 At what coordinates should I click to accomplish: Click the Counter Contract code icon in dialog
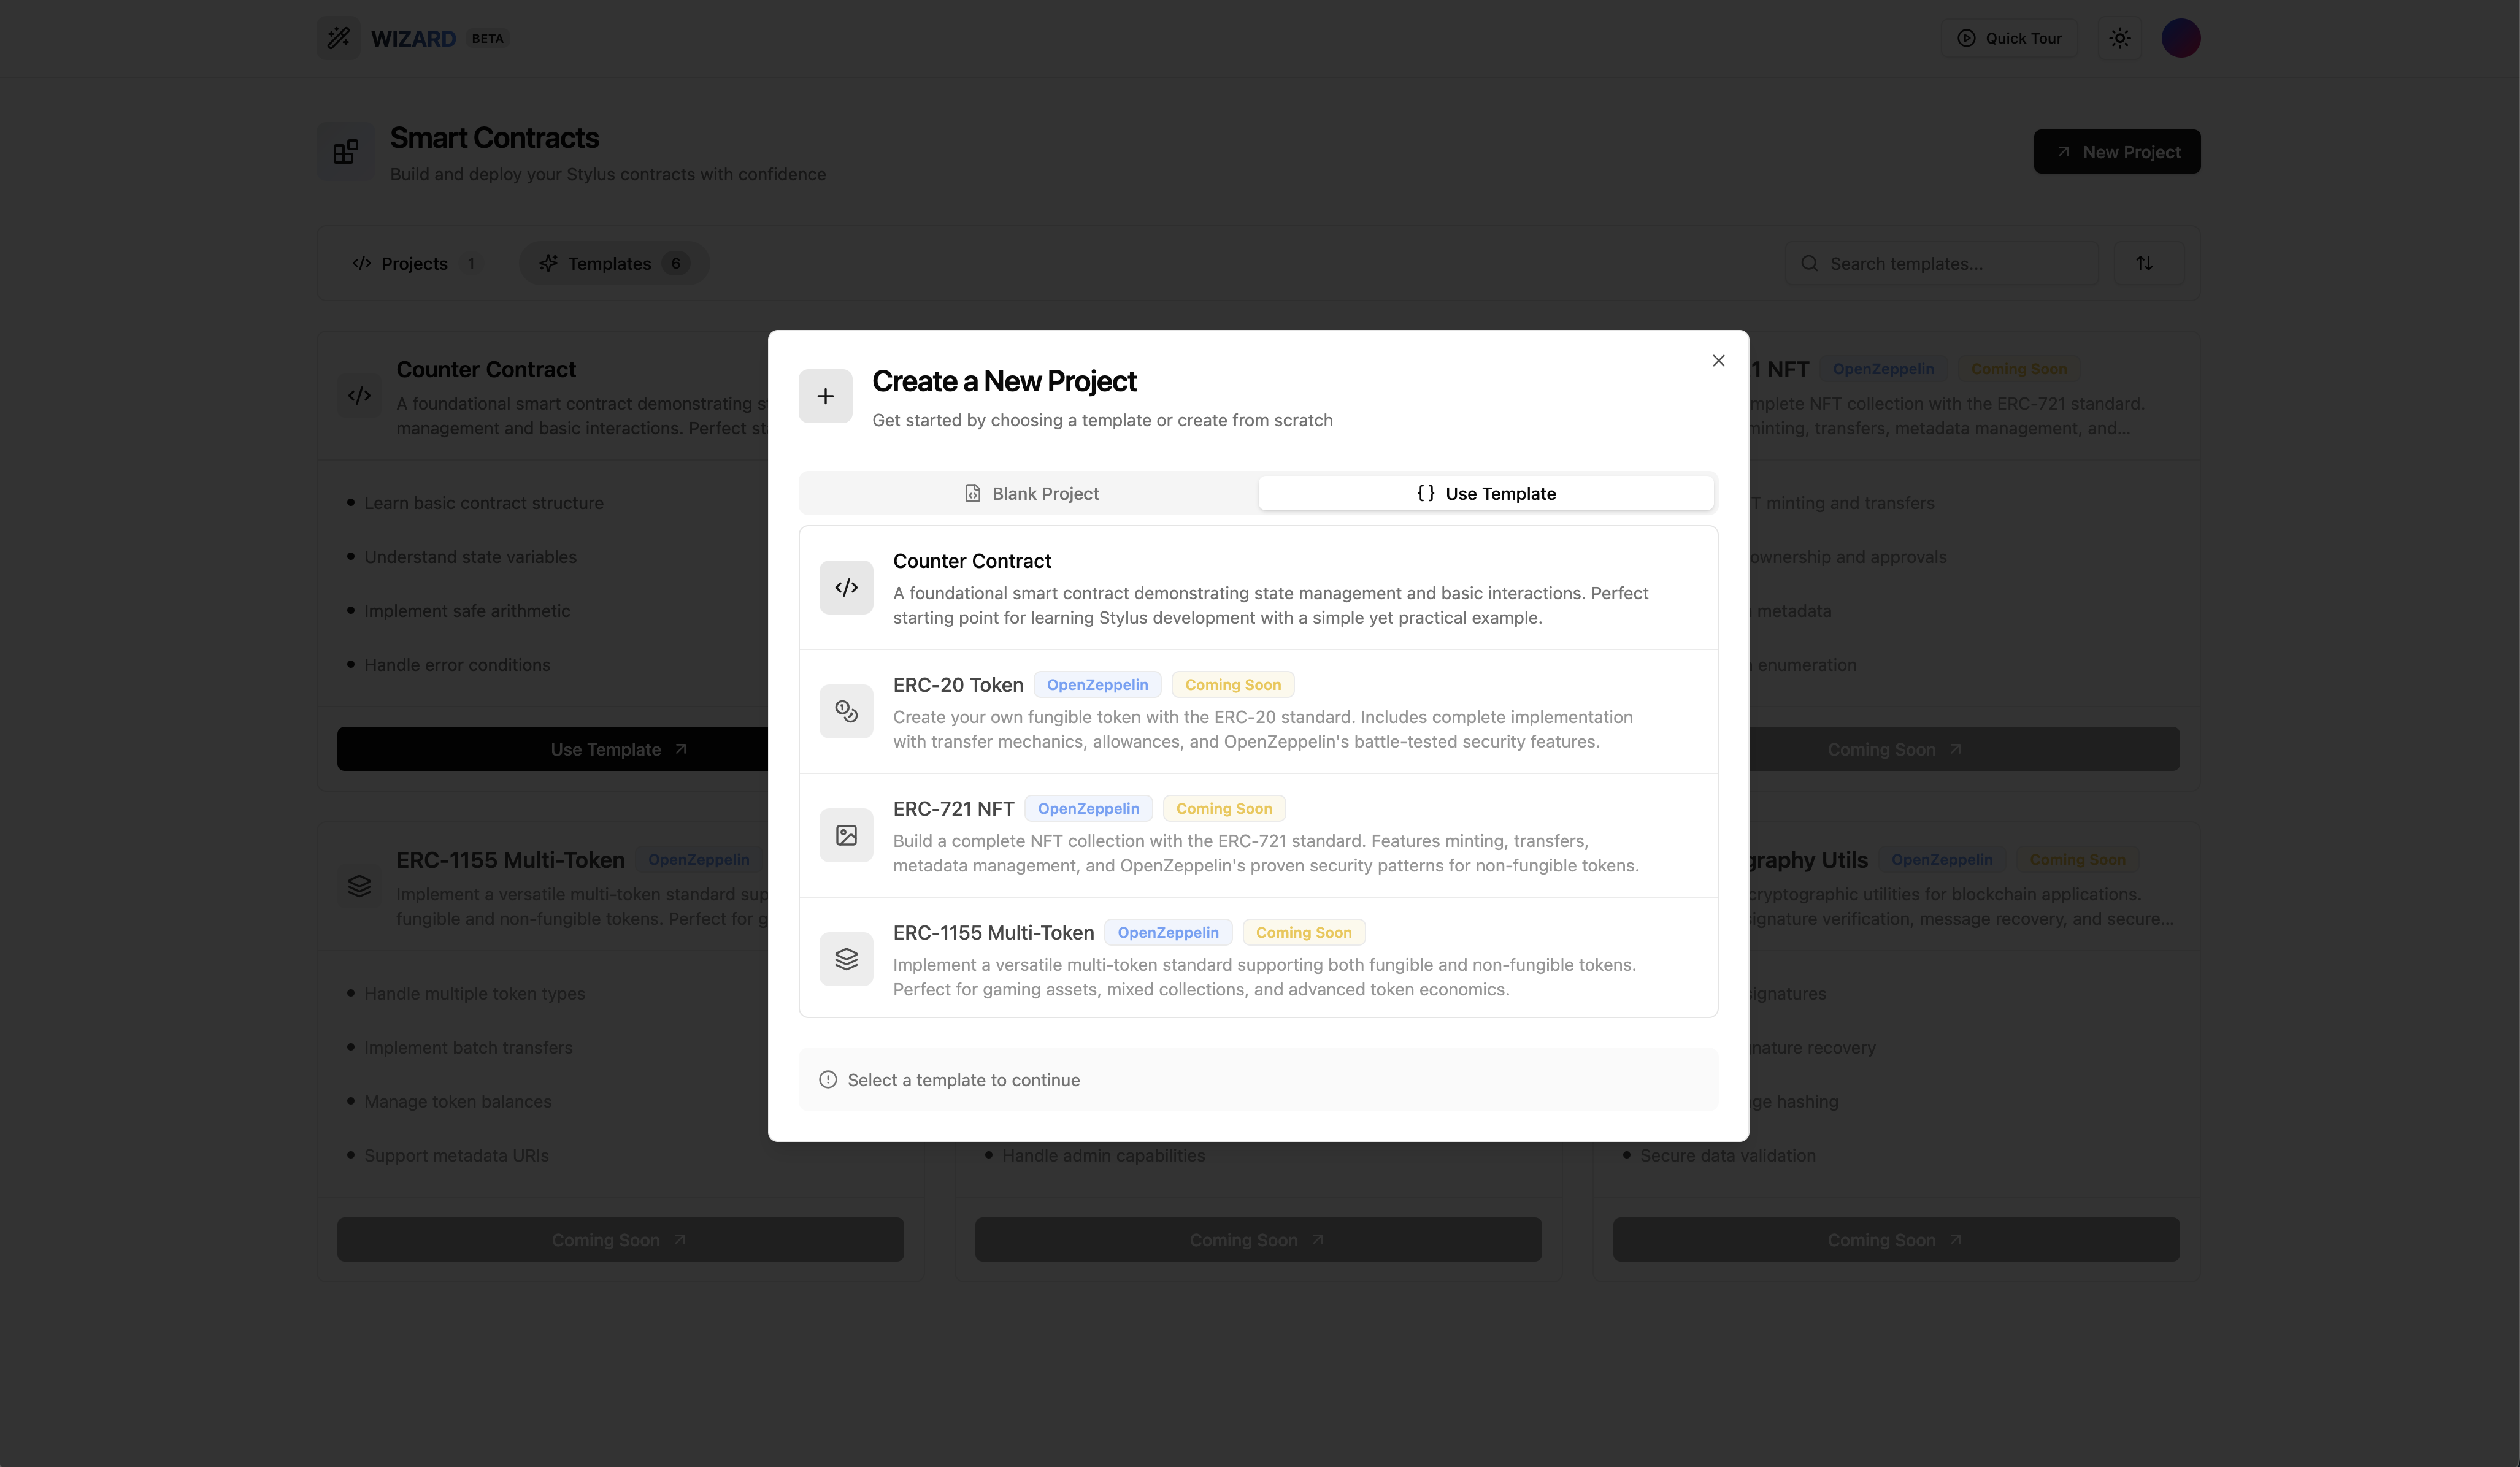point(846,588)
